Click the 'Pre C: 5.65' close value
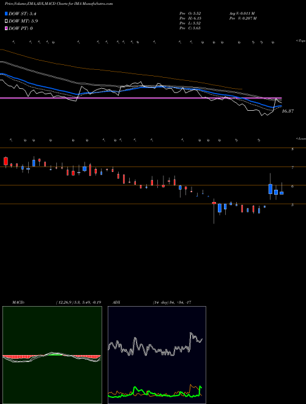Viewport: 306px width, 404px height. coord(190,28)
